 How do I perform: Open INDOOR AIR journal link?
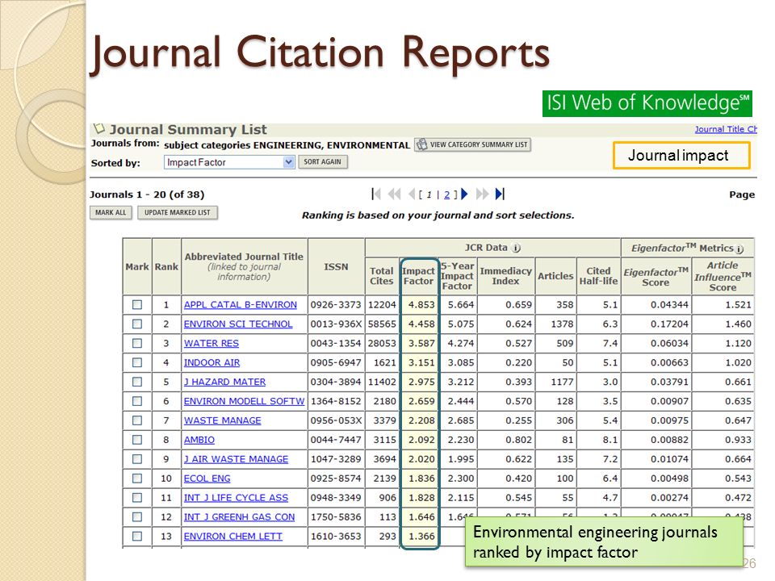pyautogui.click(x=212, y=362)
